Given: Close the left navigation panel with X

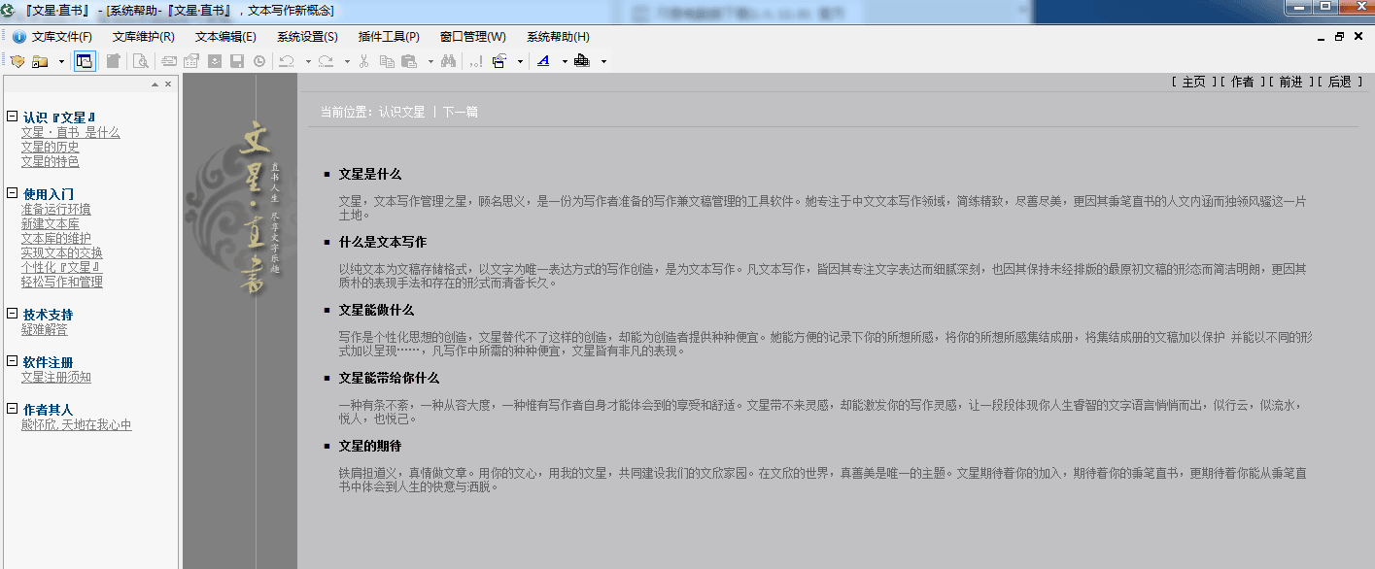Looking at the screenshot, I should click(168, 84).
